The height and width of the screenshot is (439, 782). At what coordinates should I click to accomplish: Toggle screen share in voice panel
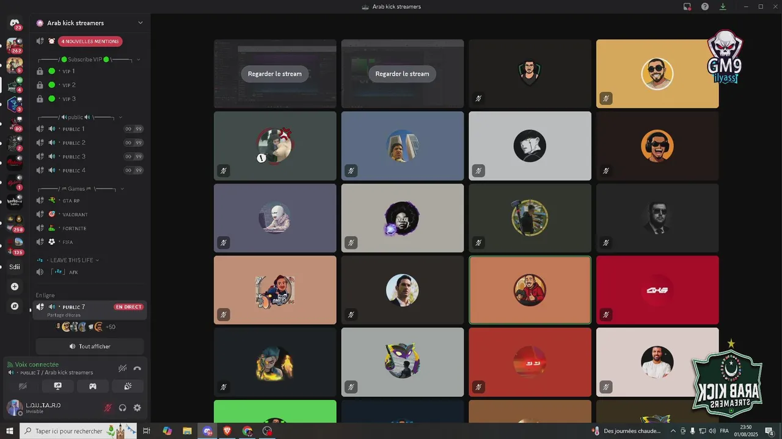(x=58, y=386)
